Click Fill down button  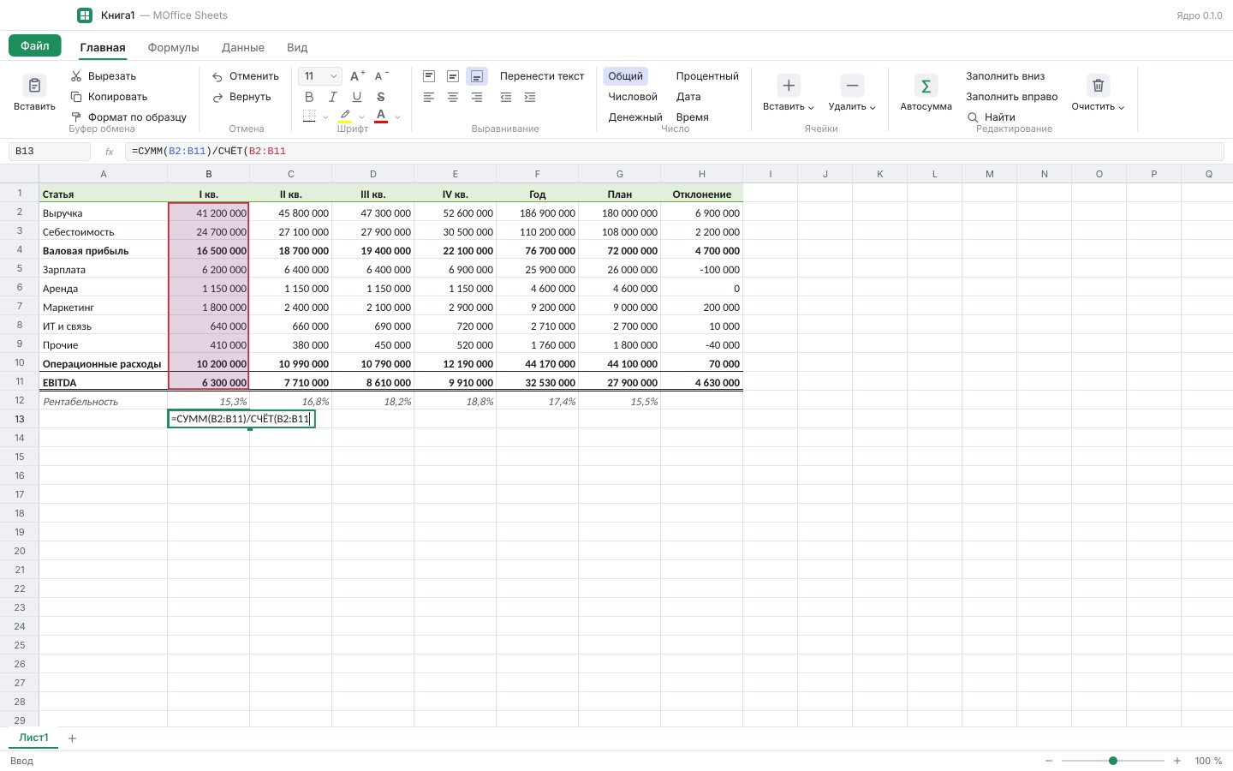(x=1005, y=76)
